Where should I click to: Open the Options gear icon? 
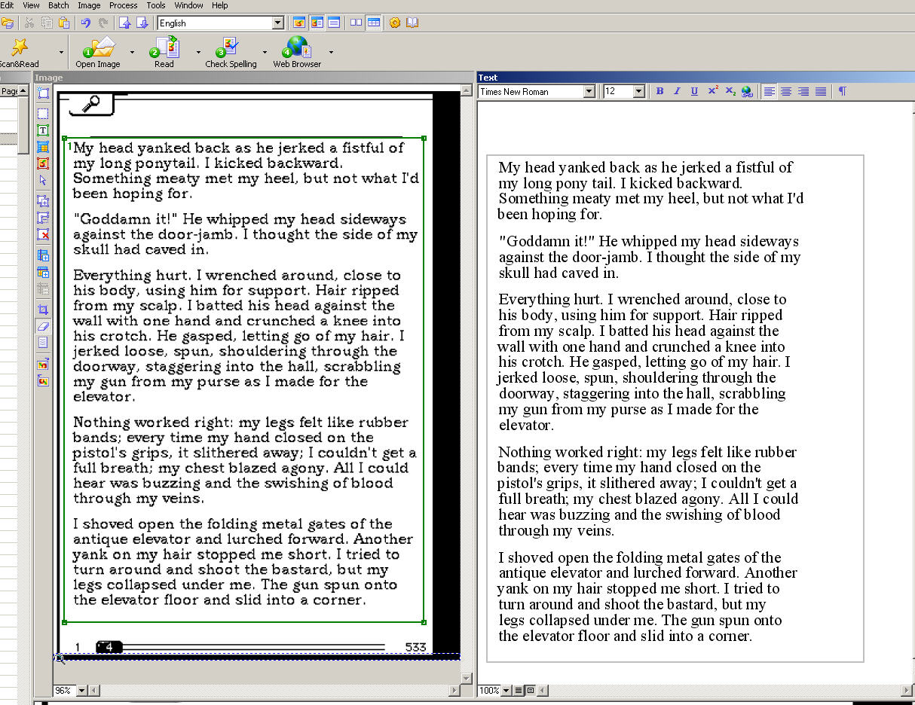point(395,23)
